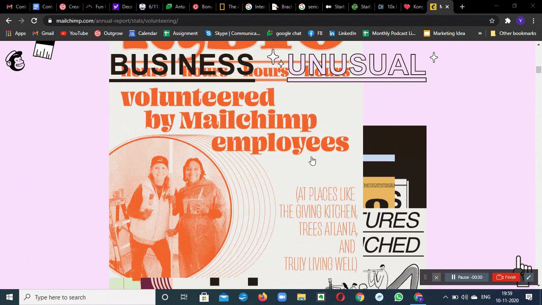Toggle the volume speaker icon in the tray
The width and height of the screenshot is (542, 305).
pyautogui.click(x=464, y=297)
